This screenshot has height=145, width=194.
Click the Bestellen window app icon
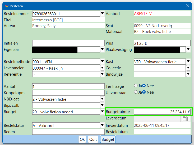click(x=7, y=6)
